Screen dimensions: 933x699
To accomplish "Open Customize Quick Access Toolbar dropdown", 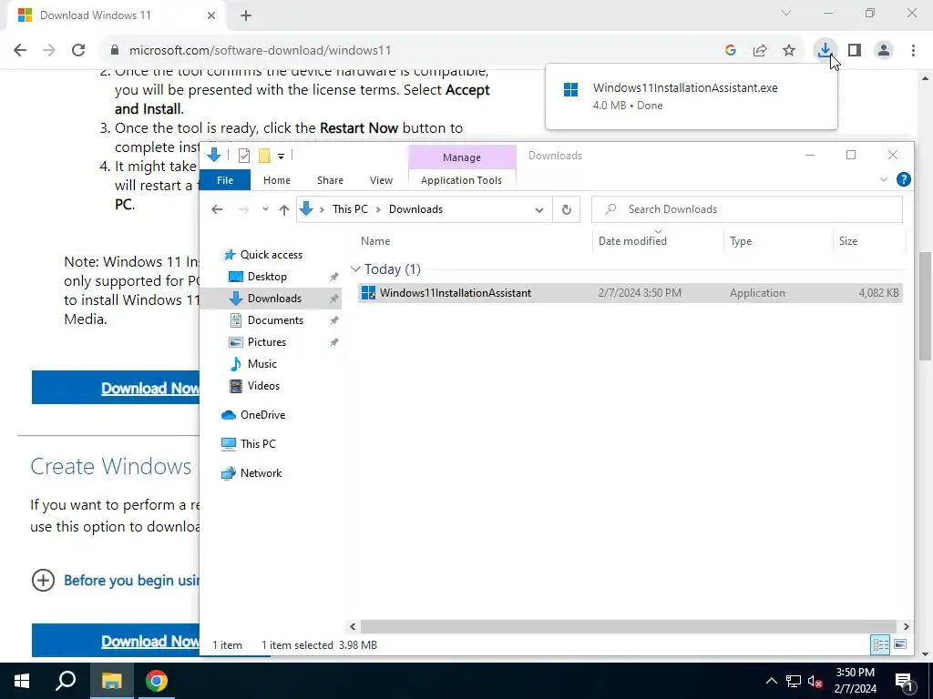I will (281, 157).
